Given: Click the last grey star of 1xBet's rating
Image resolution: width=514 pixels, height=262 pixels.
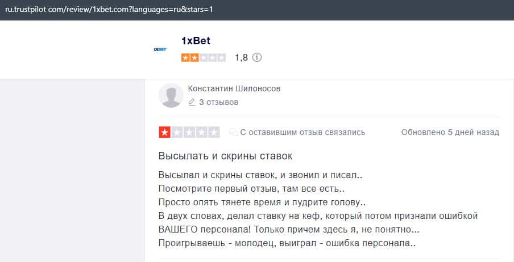Looking at the screenshot, I should [221, 57].
